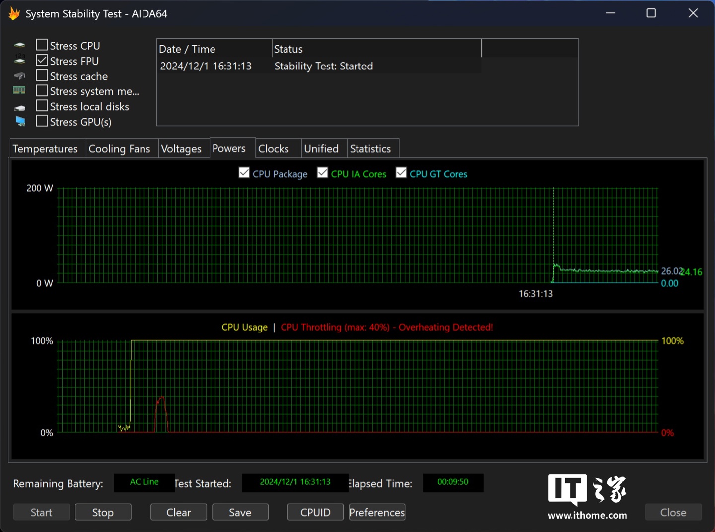Click the AIDA64 flame icon in title bar
The height and width of the screenshot is (532, 715).
click(14, 14)
